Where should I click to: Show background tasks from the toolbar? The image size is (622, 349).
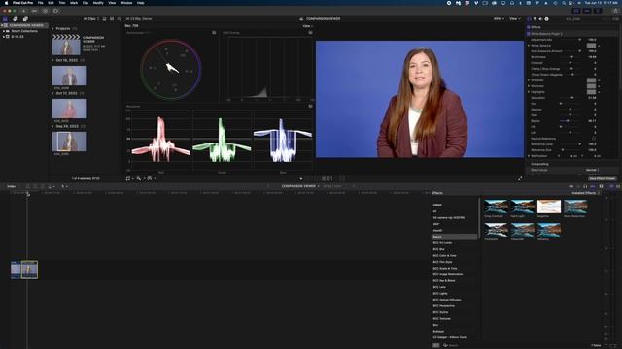click(46, 11)
